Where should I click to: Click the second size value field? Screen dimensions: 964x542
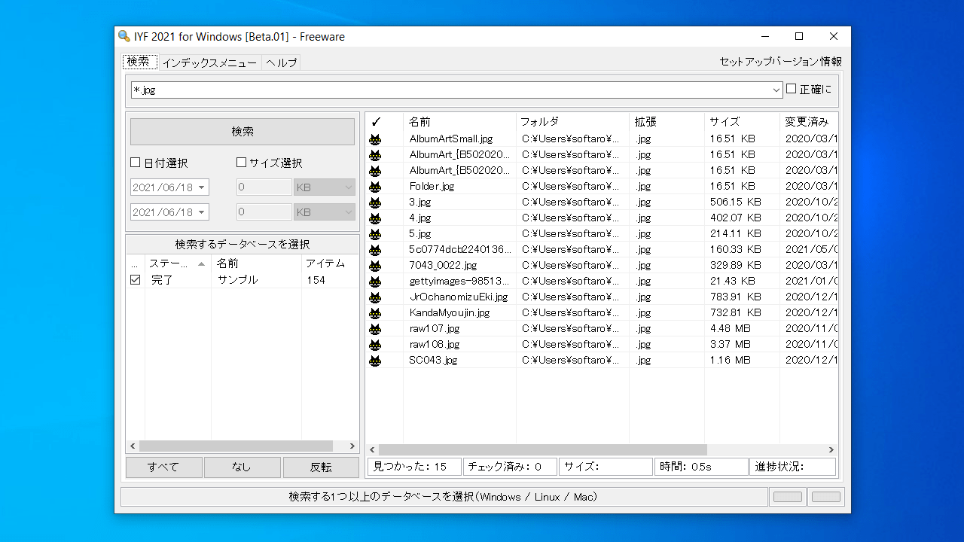coord(264,212)
